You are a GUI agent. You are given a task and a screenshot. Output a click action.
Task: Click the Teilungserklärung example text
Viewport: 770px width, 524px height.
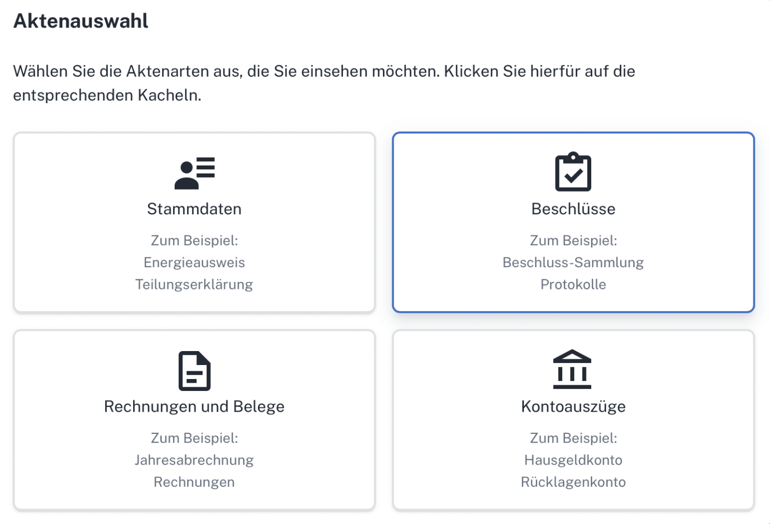(x=194, y=284)
